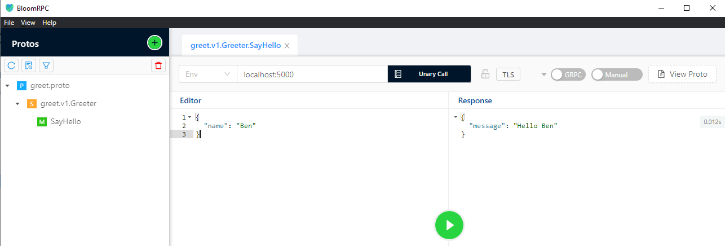Open the dropdown arrow left of GRPC switch
Image resolution: width=725 pixels, height=246 pixels.
point(544,74)
